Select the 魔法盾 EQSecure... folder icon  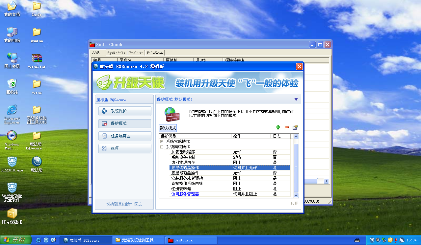coord(37,140)
